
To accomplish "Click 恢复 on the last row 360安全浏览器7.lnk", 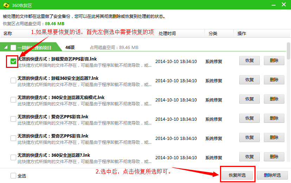I will pos(250,157).
